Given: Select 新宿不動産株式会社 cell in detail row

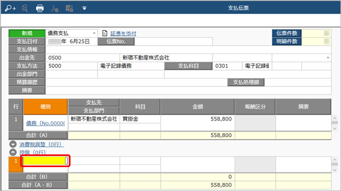Looking at the screenshot, I should 94,119.
